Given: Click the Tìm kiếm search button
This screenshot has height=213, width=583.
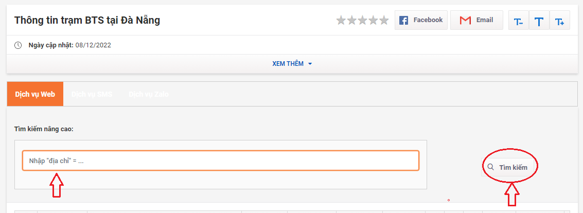Looking at the screenshot, I should (x=508, y=167).
